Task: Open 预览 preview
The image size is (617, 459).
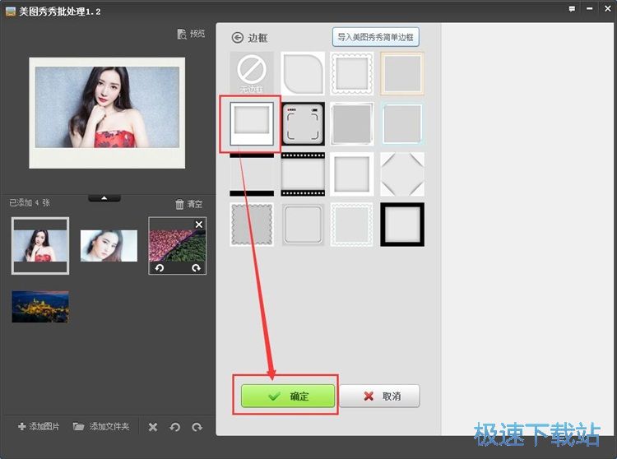Action: click(191, 34)
